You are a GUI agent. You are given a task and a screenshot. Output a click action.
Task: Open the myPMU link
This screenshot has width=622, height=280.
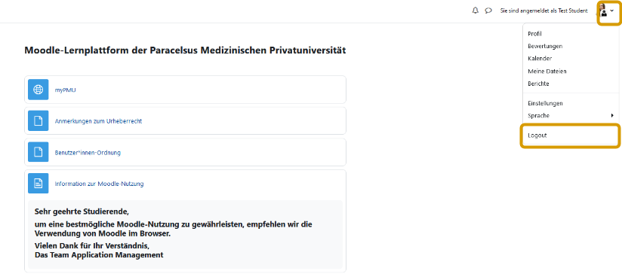click(x=65, y=90)
